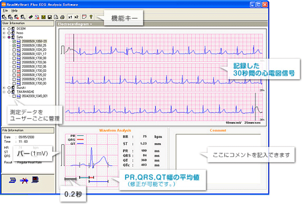Image resolution: width=302 pixels, height=204 pixels.
Task: Click the Comment heading
Action: click(218, 131)
